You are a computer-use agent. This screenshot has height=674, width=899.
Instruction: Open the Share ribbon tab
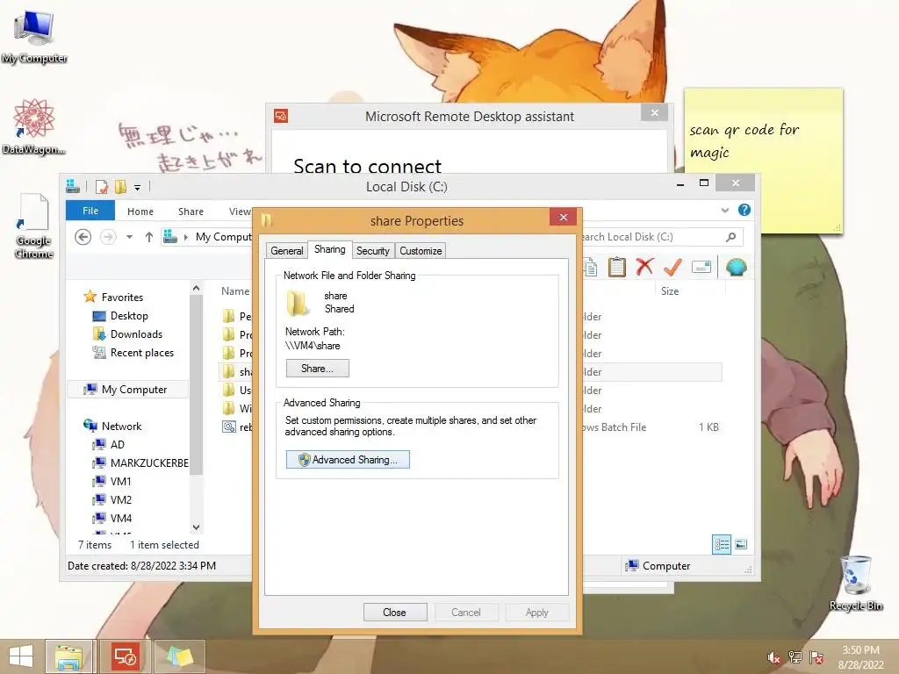tap(191, 211)
